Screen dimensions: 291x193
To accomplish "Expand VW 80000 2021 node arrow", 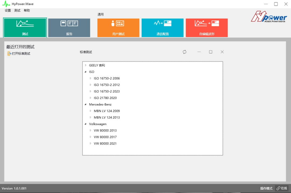I will (91, 143).
